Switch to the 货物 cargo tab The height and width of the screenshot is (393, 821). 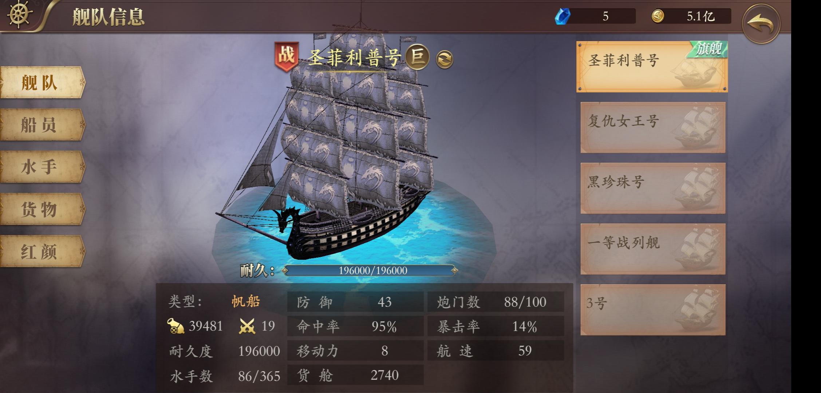click(x=42, y=209)
